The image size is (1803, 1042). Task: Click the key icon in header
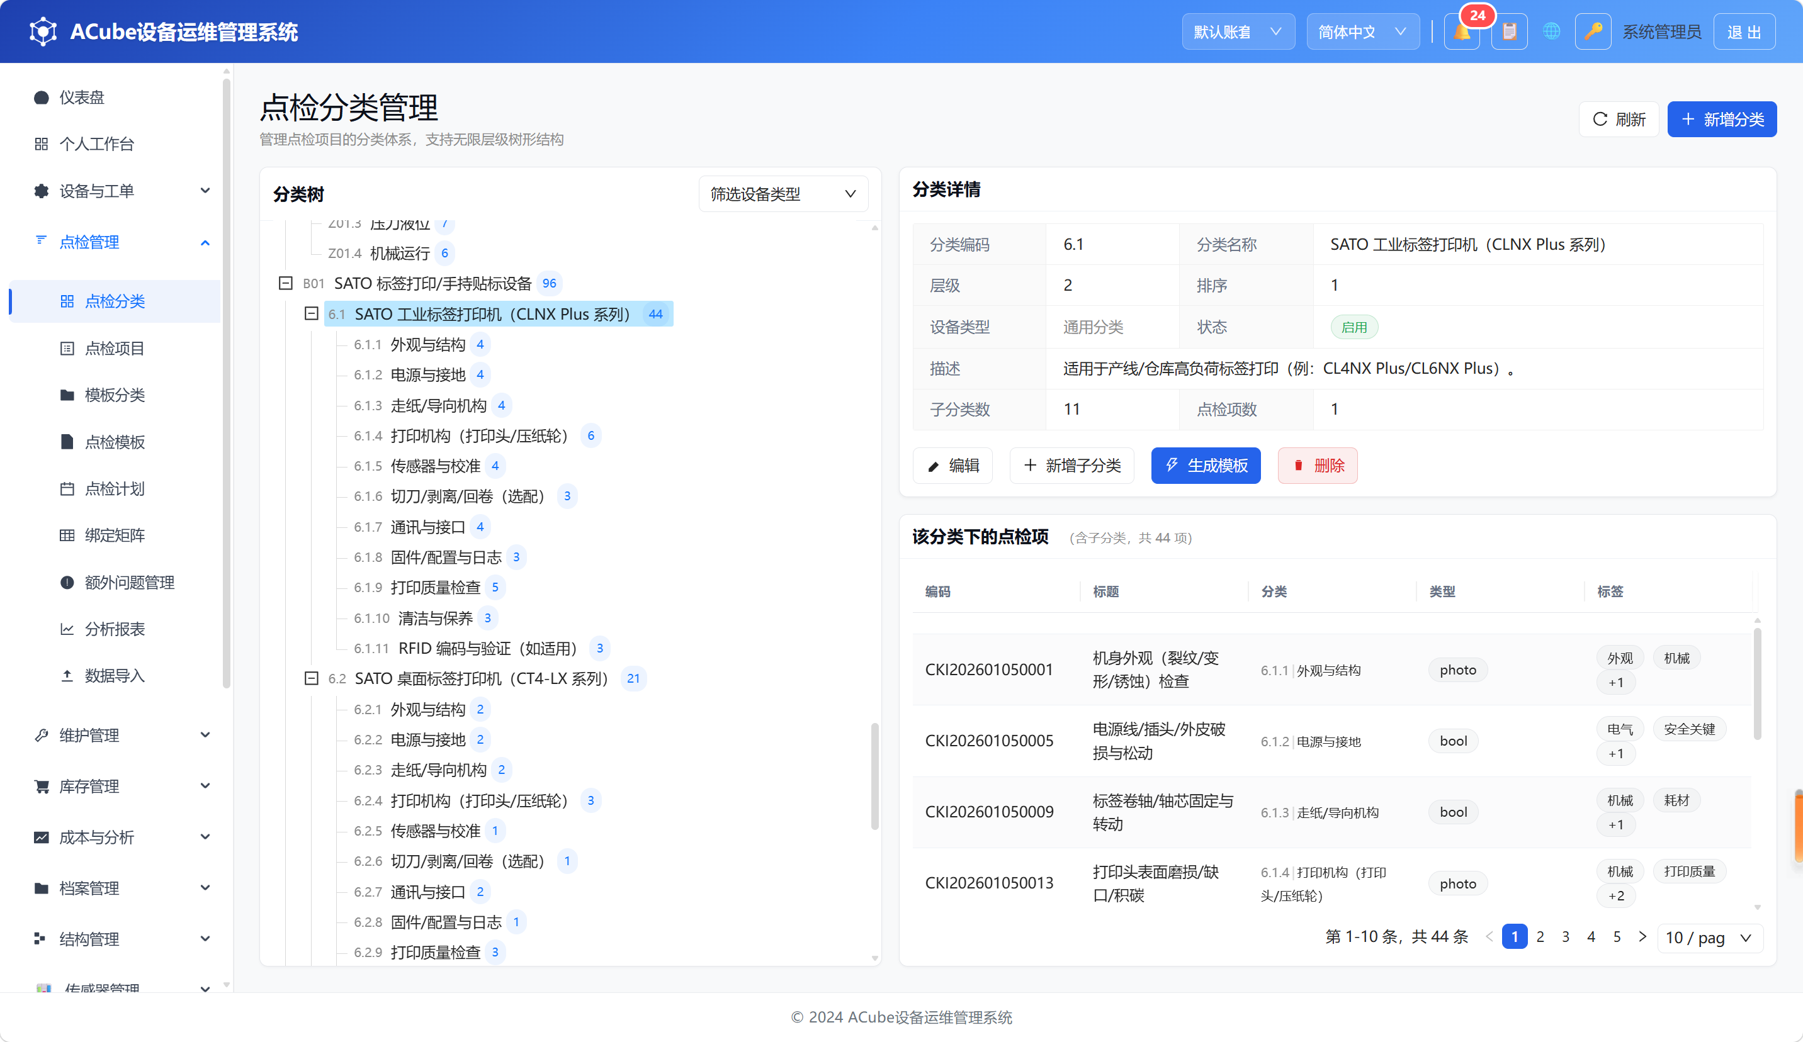click(x=1593, y=32)
